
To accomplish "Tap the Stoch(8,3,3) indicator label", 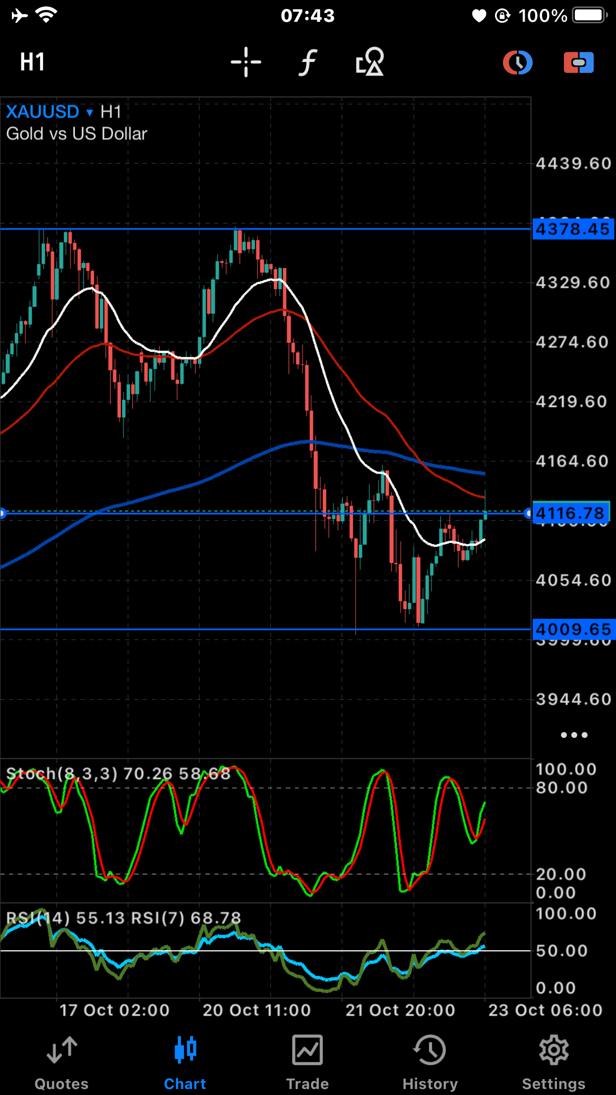I will tap(62, 774).
